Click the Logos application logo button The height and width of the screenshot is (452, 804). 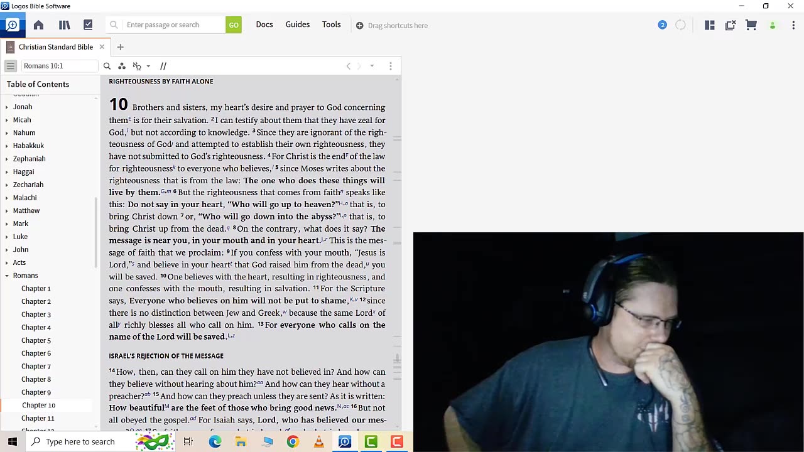pos(12,25)
